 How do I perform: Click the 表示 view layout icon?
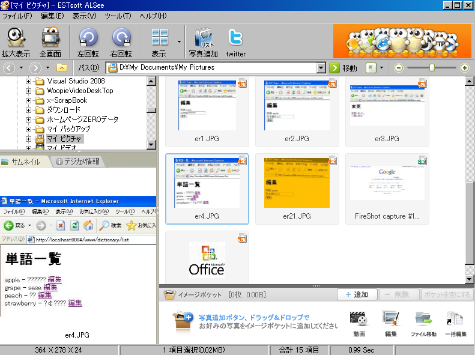coord(159,42)
